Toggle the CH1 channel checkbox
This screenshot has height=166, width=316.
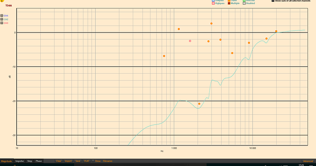point(2,16)
